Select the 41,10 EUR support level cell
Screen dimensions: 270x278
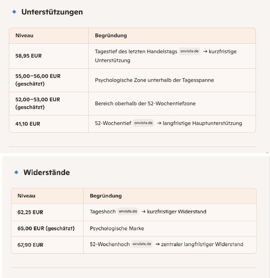coord(28,124)
